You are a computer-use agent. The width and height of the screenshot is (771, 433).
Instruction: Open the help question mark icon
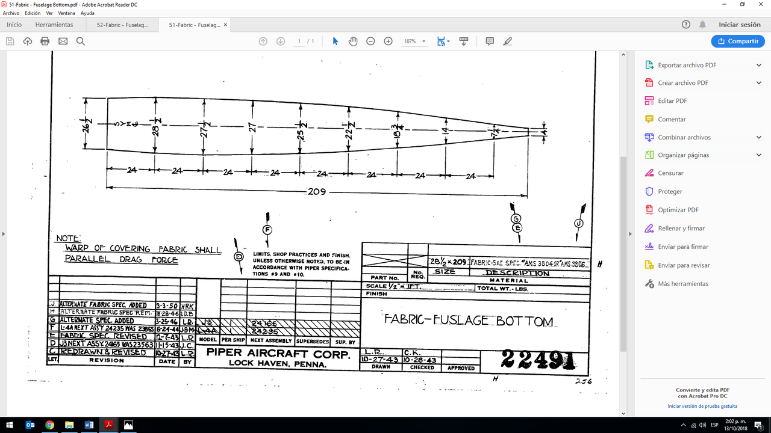click(x=685, y=25)
